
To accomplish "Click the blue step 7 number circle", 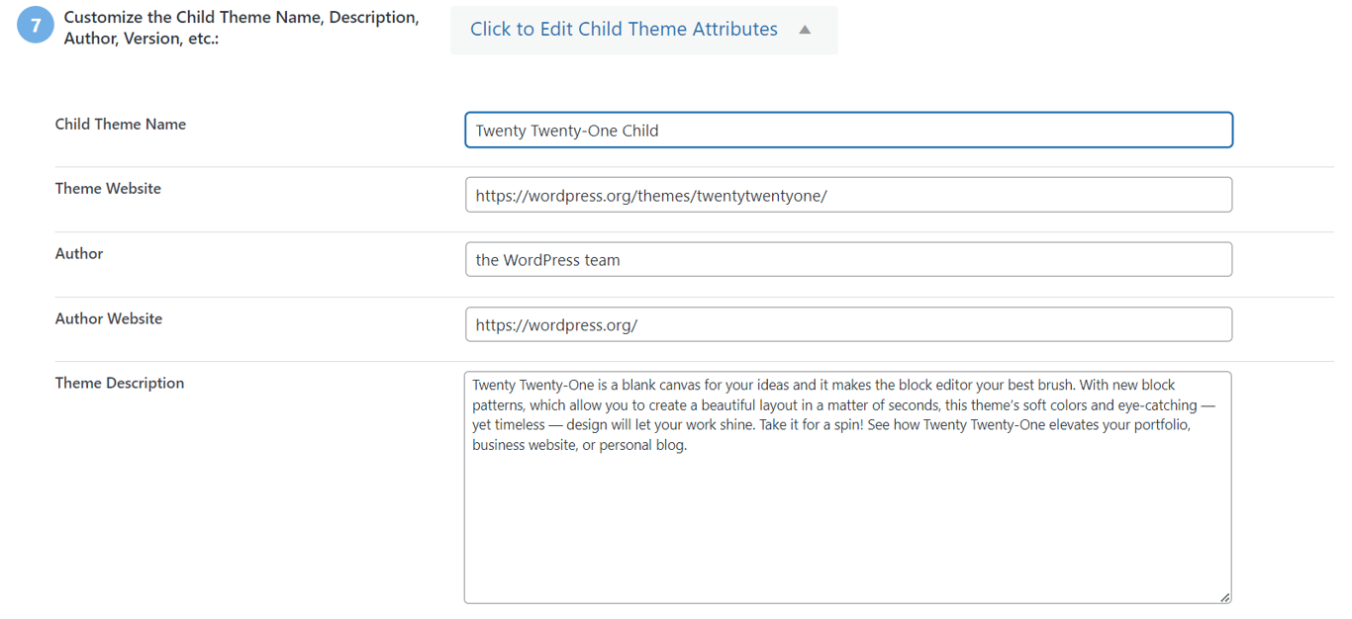I will tap(35, 24).
